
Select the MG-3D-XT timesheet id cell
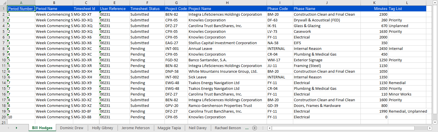(86, 14)
